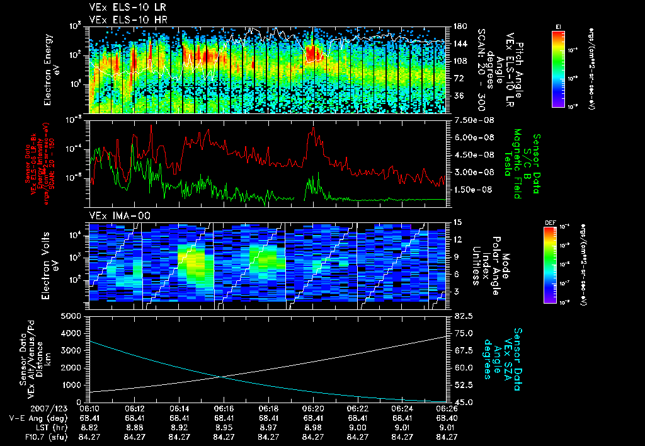Select the 'VEx ELS-10 HR' plot title
The image size is (645, 446).
128,20
